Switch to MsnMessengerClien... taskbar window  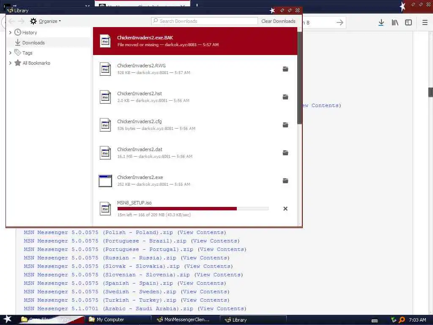tap(186, 320)
